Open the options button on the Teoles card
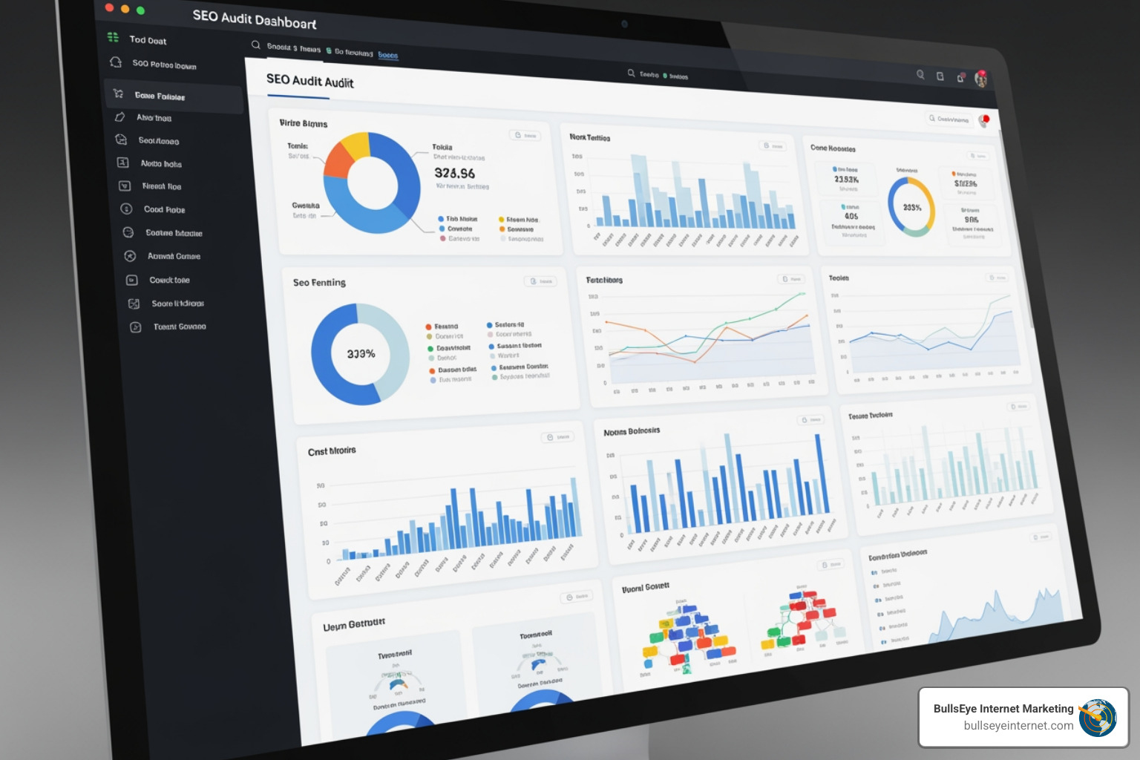The image size is (1140, 760). click(997, 277)
